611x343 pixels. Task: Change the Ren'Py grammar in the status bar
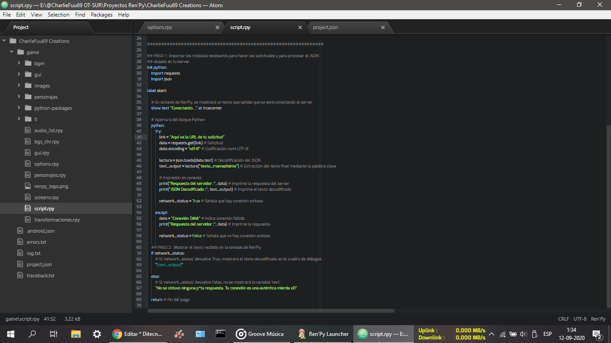[598, 319]
